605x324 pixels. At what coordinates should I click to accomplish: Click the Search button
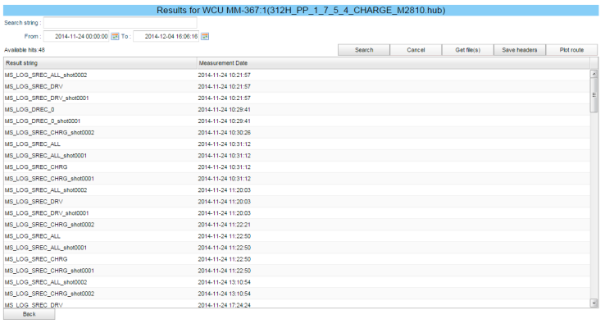click(x=364, y=50)
